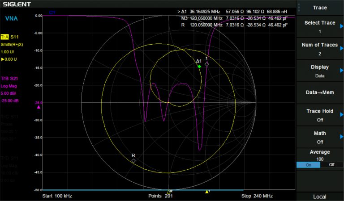
Task: Expand the Num of Traces options
Action: 319,49
